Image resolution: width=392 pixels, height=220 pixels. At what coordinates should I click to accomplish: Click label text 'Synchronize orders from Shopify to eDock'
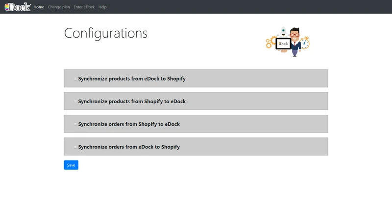point(129,124)
